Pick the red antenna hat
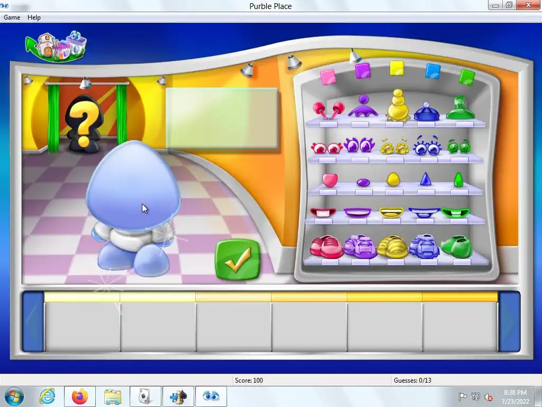542x407 pixels. [x=328, y=111]
